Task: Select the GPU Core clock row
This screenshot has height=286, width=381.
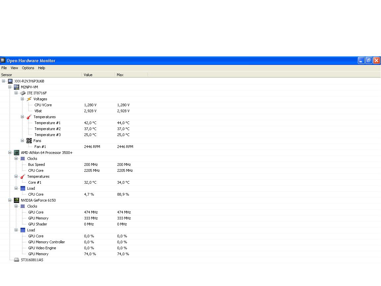Action: point(190,212)
